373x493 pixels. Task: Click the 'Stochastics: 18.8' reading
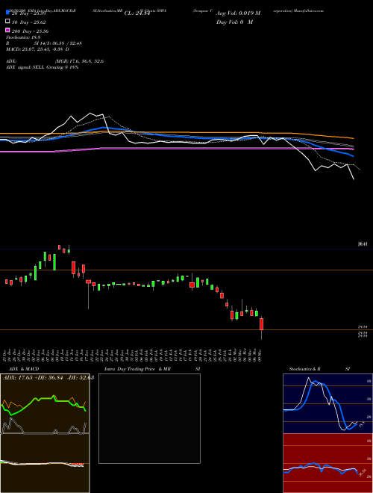pyautogui.click(x=23, y=37)
